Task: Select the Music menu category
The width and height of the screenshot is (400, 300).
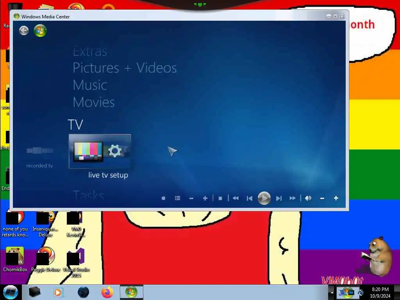Action: click(x=90, y=85)
